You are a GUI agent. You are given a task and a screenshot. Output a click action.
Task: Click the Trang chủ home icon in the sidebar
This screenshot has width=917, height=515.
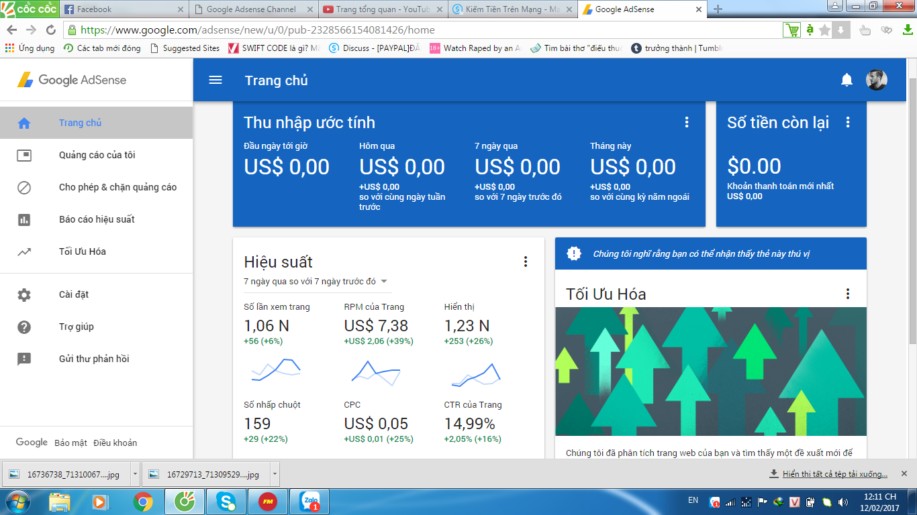coord(24,123)
